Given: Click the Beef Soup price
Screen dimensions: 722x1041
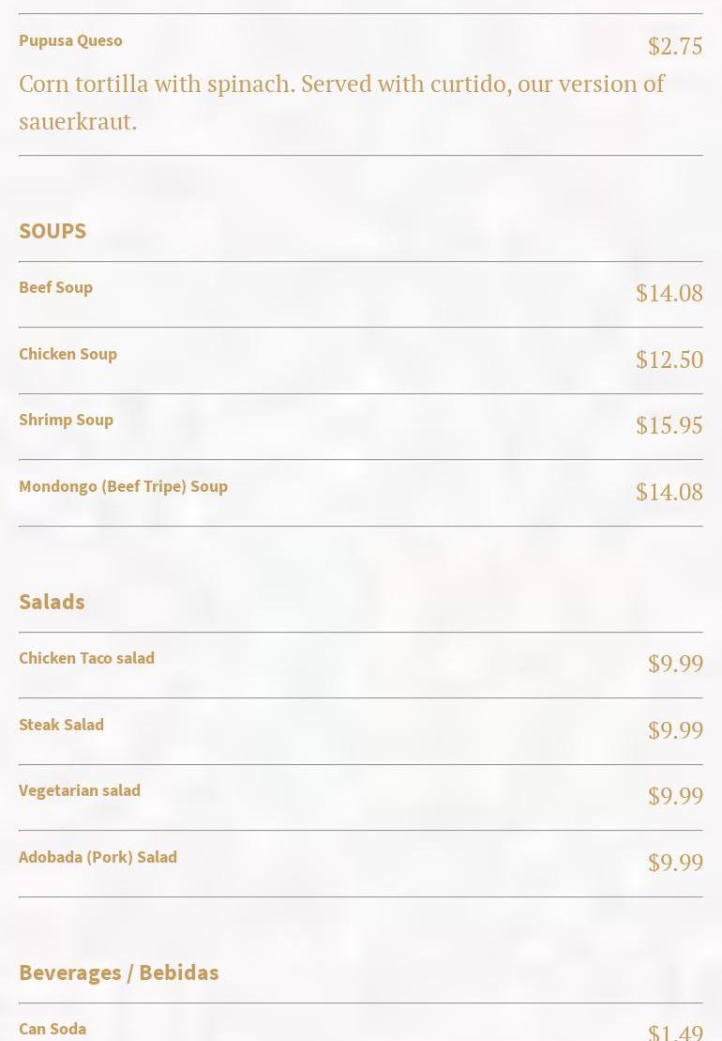Looking at the screenshot, I should (669, 293).
